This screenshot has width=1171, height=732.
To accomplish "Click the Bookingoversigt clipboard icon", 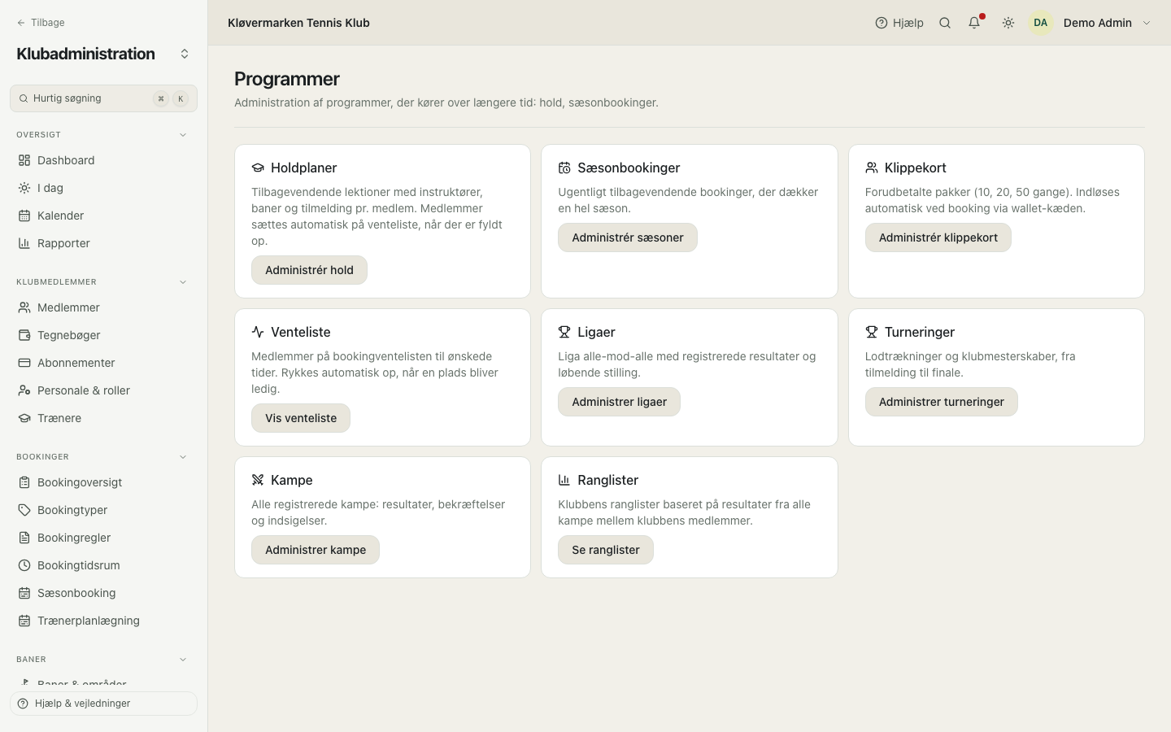I will (24, 482).
